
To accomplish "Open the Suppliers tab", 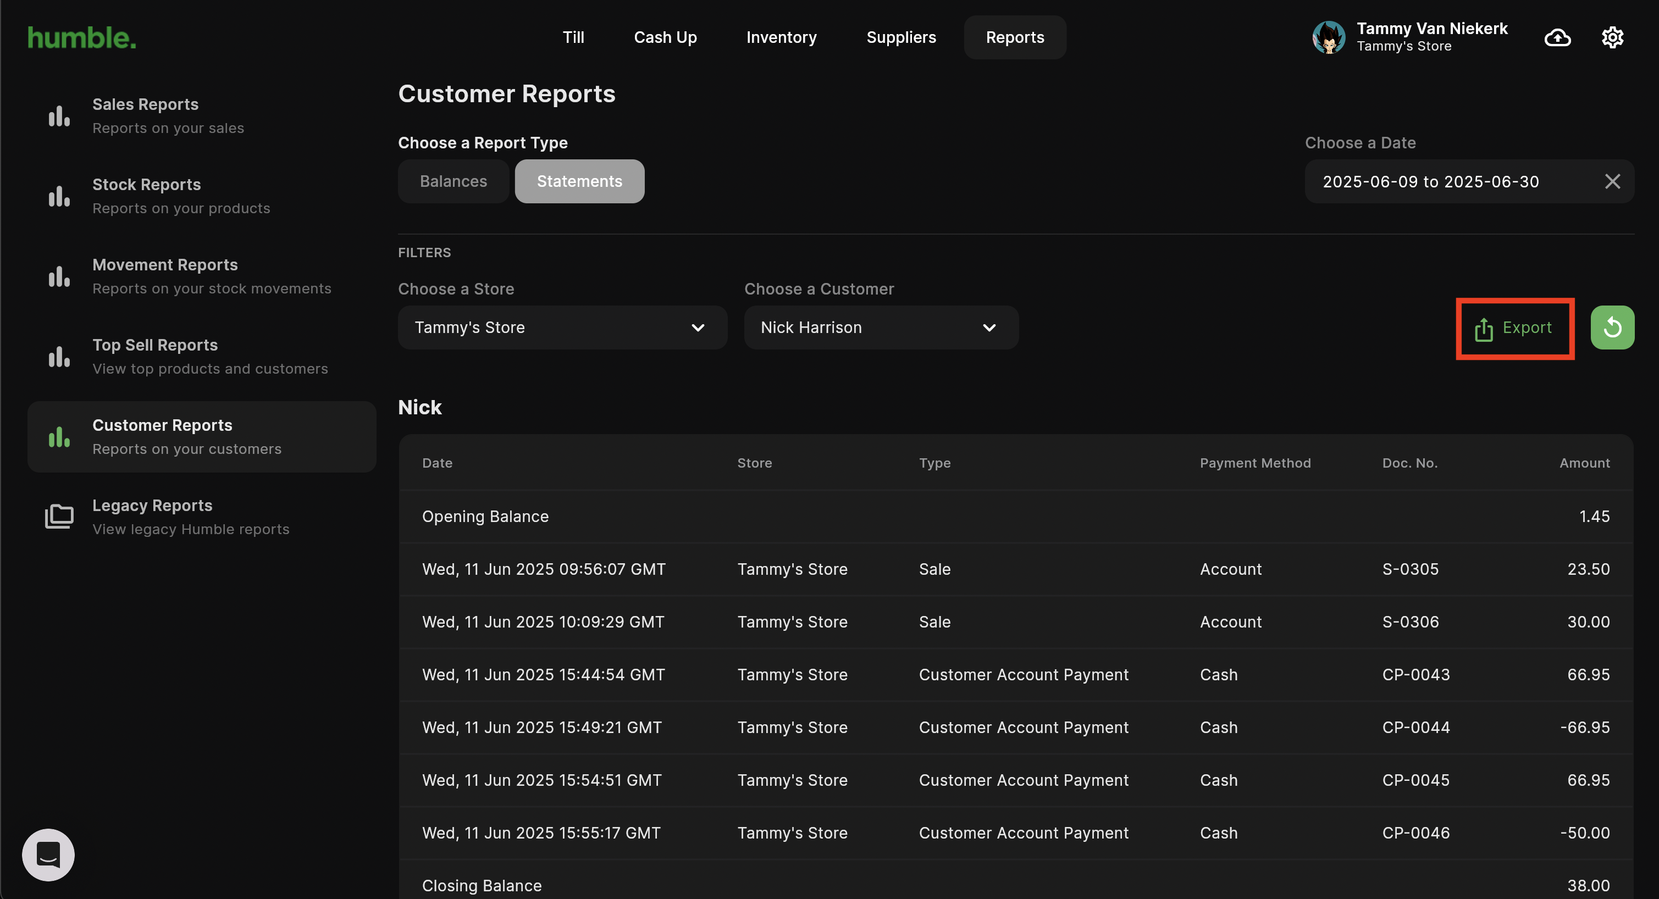I will (901, 37).
